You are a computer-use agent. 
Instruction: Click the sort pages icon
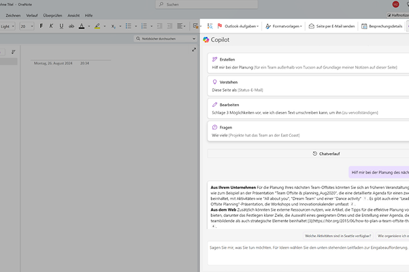point(13,51)
